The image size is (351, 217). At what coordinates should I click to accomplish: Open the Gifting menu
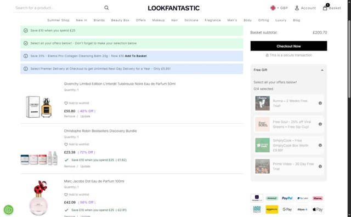tap(263, 20)
